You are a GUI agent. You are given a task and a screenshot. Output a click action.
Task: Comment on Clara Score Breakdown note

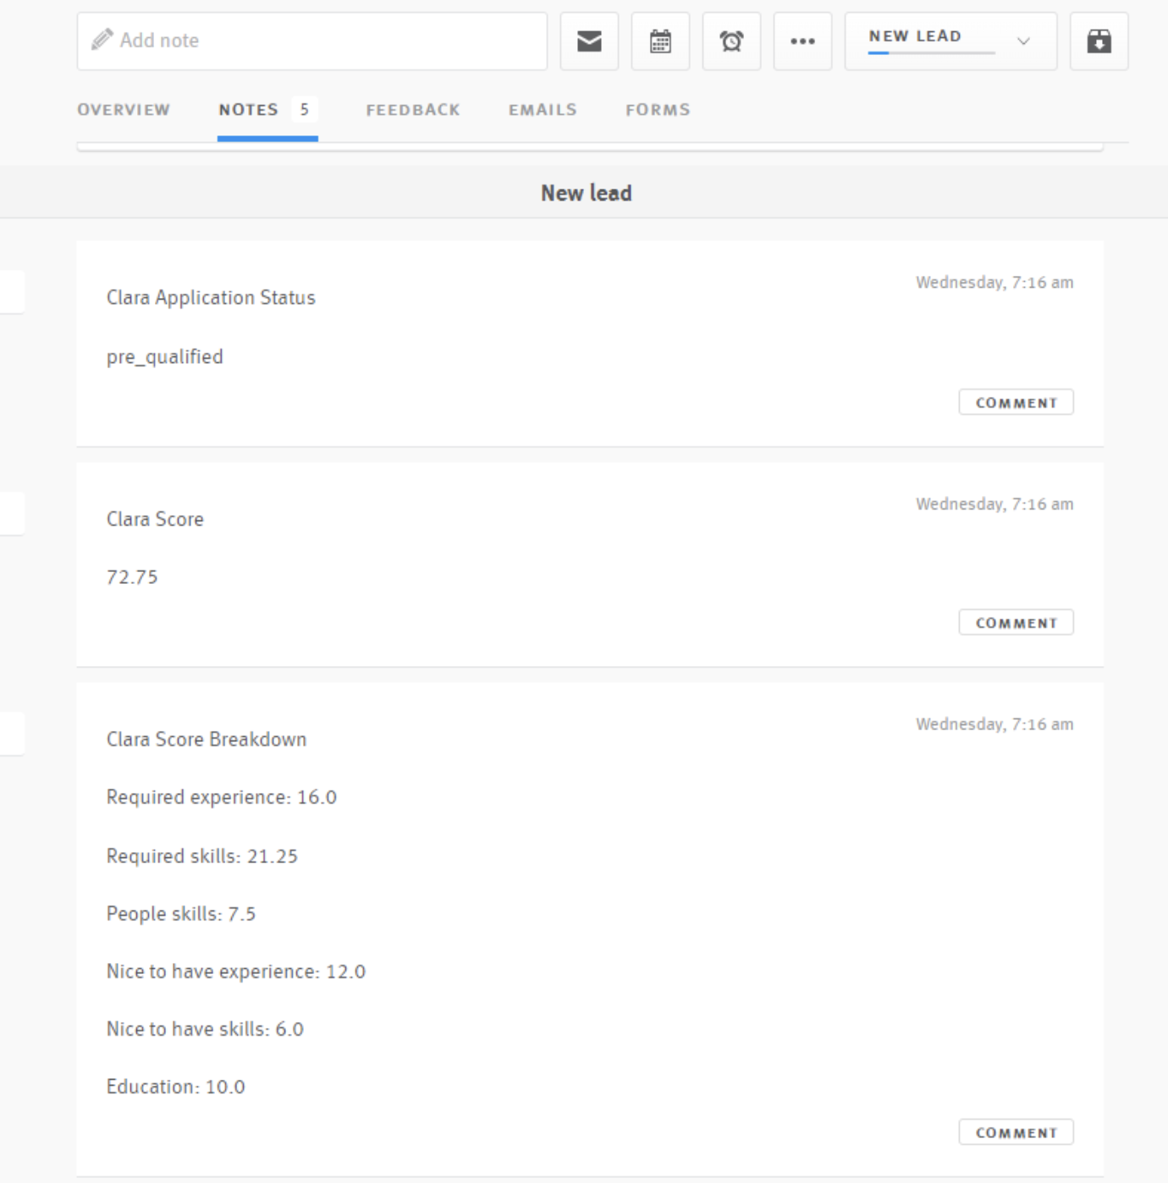tap(1016, 1132)
